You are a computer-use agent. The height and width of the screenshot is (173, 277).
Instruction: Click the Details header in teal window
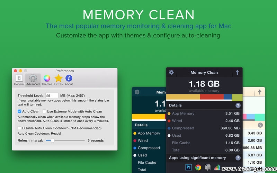[x=141, y=125]
